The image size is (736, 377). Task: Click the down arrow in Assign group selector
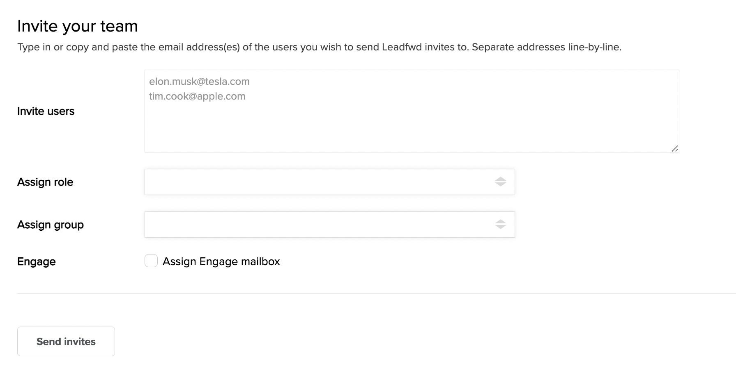[x=500, y=227]
